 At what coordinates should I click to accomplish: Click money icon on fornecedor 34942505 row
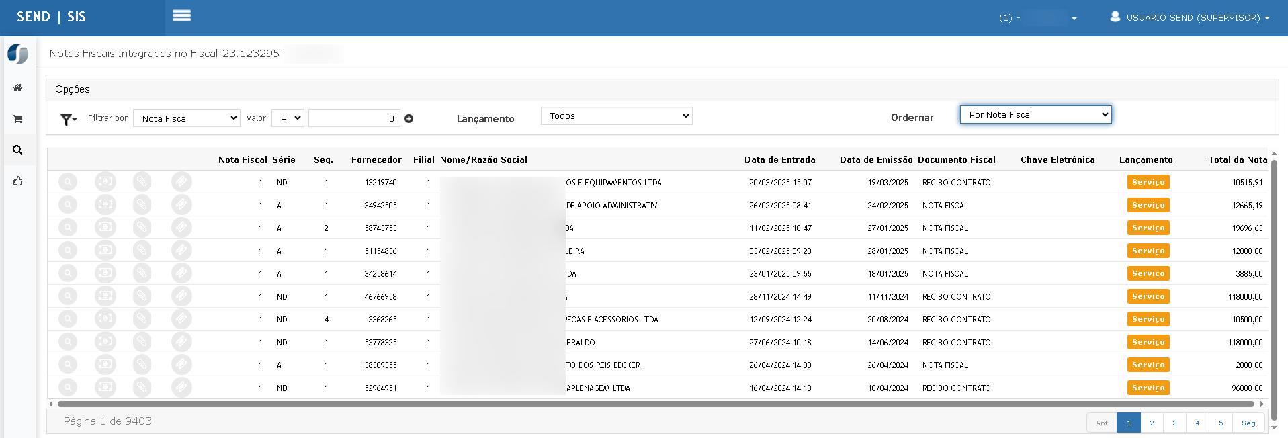tap(105, 205)
